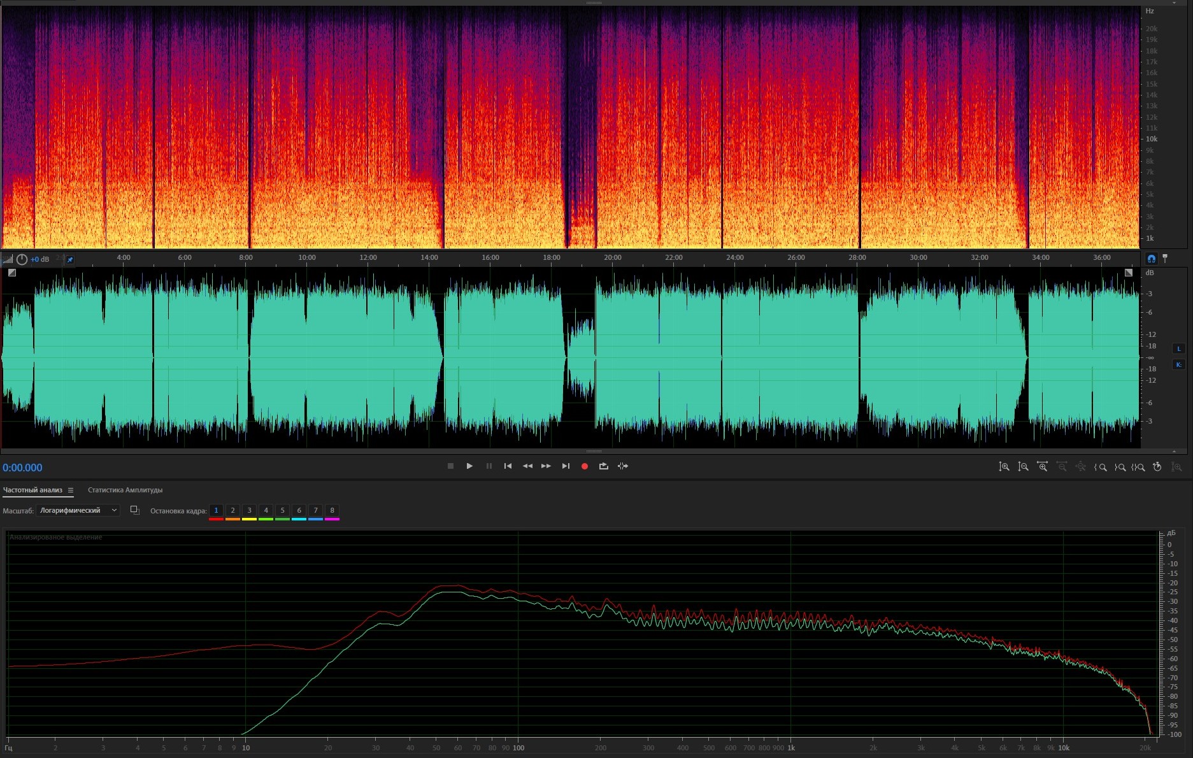Expand the panel options arrow above Hz scale
Viewport: 1193px width, 758px height.
[x=1174, y=3]
